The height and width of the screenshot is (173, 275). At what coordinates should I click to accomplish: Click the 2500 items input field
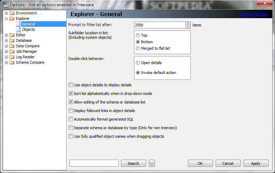(159, 25)
